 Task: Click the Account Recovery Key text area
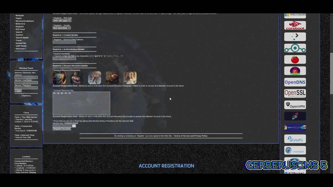tap(81, 103)
